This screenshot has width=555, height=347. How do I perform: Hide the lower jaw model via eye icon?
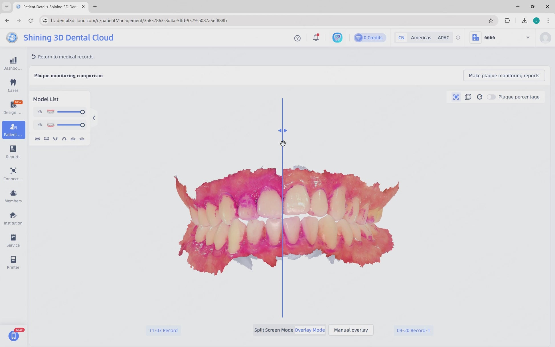(x=40, y=125)
